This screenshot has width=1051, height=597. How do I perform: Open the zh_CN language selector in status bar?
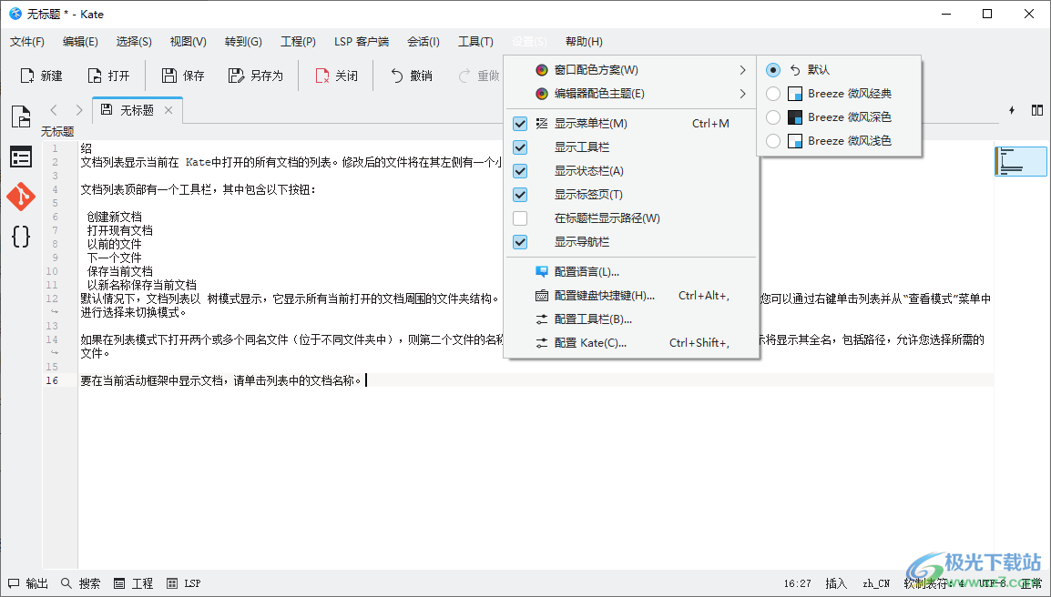point(876,583)
